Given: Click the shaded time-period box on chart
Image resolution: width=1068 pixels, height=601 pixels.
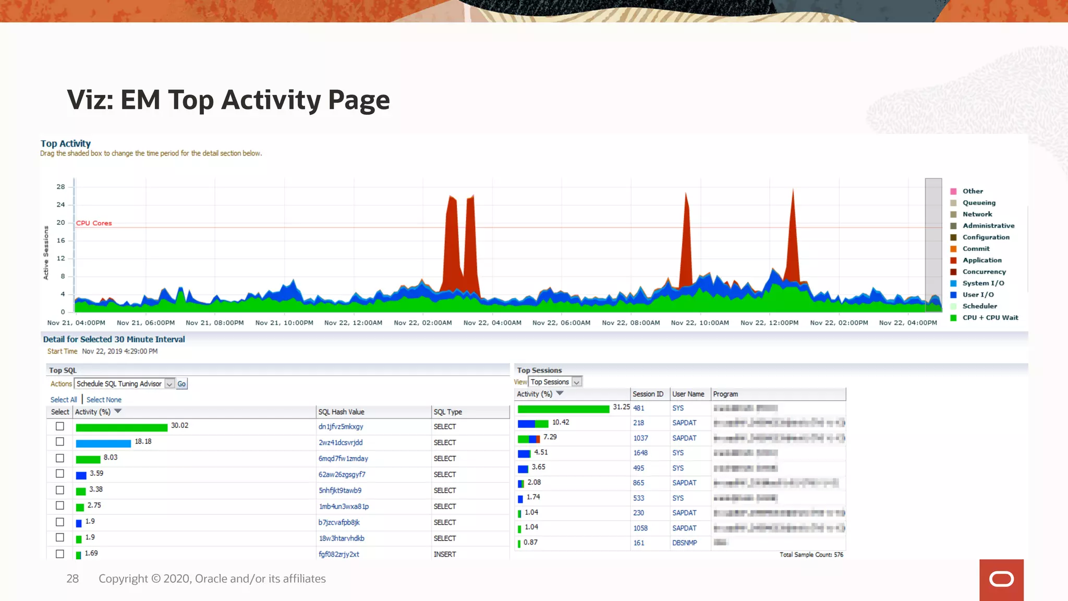Looking at the screenshot, I should [933, 245].
